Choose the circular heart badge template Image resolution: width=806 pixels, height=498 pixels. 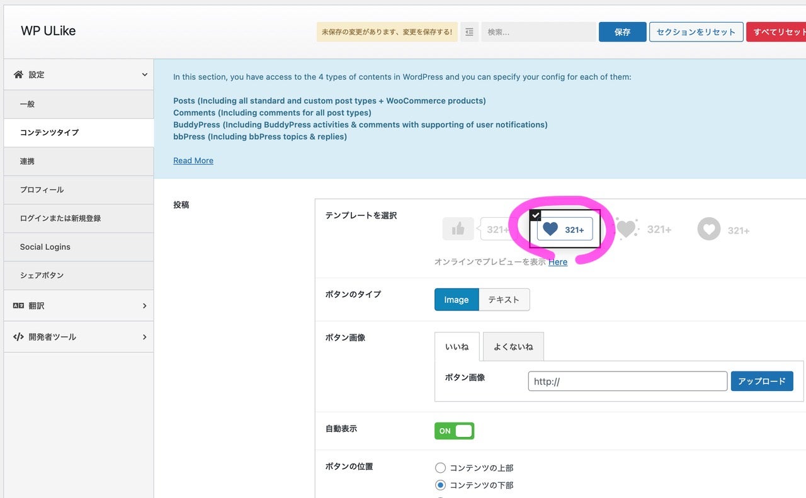tap(724, 230)
